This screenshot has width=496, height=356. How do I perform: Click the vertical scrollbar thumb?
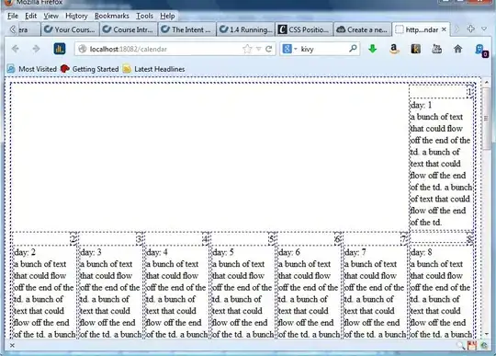(486, 119)
